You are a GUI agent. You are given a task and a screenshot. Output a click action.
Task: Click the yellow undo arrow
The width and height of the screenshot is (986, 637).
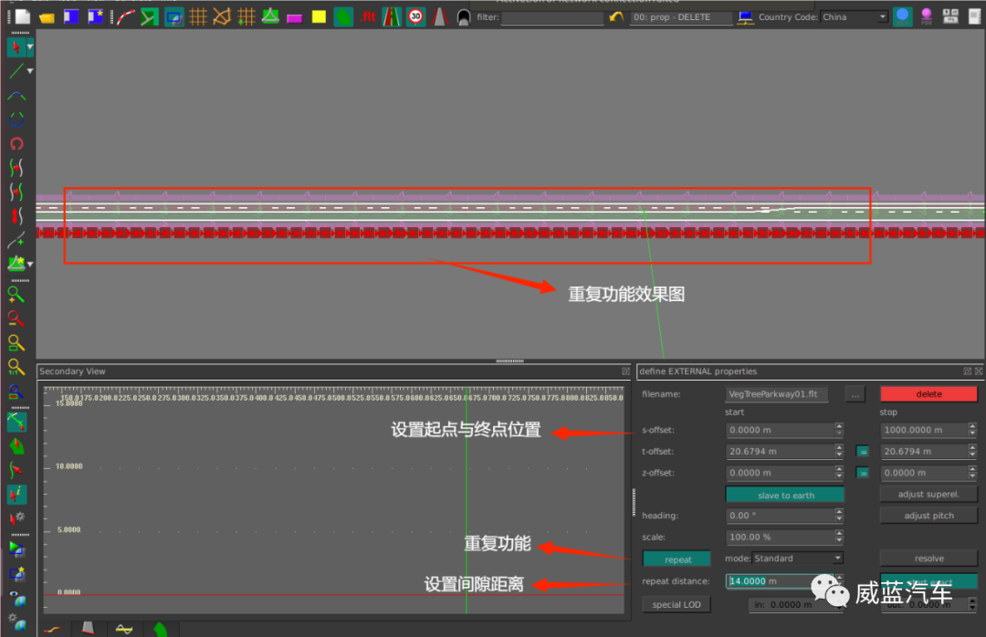(616, 17)
